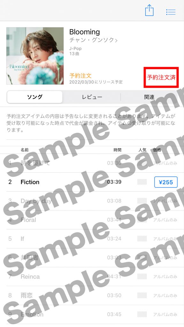Buy Fiction with the ¥255 button

(166, 182)
